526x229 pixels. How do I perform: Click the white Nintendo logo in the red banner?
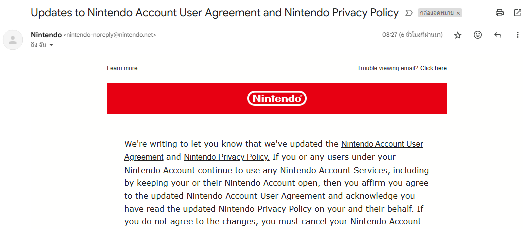277,98
